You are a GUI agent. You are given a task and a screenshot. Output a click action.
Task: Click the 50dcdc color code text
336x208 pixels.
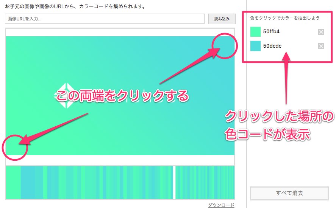272,46
